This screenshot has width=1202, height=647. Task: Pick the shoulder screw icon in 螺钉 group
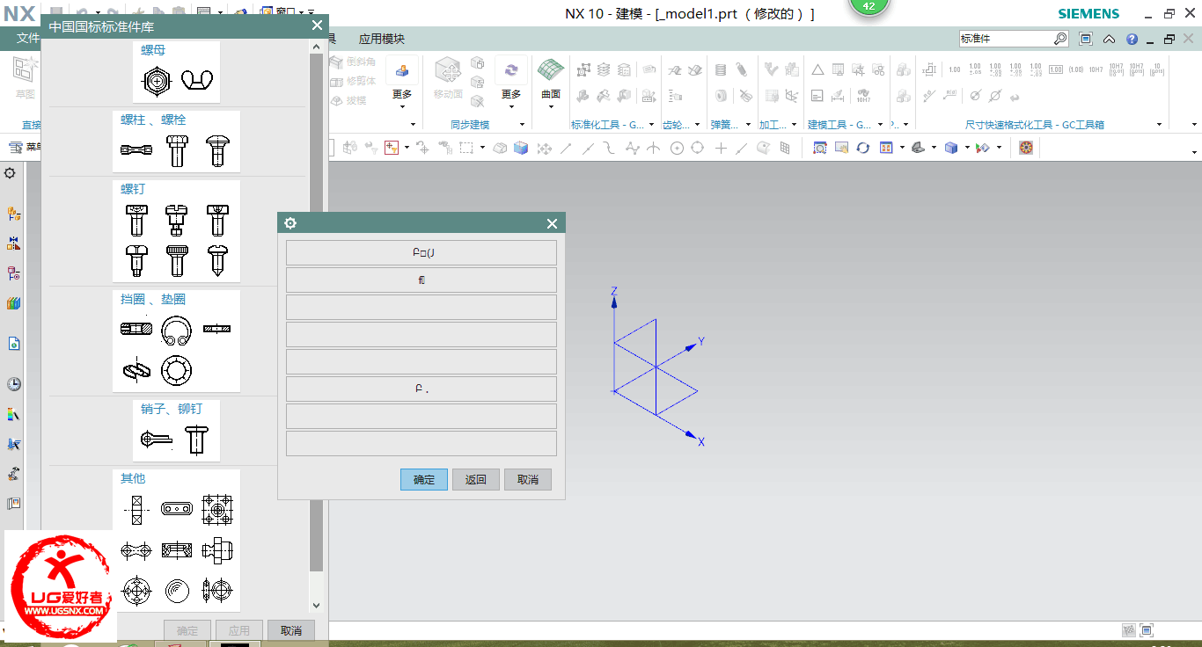pyautogui.click(x=177, y=220)
